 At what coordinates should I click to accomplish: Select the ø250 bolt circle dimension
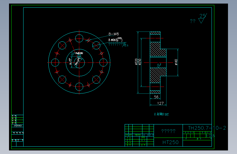(140, 62)
